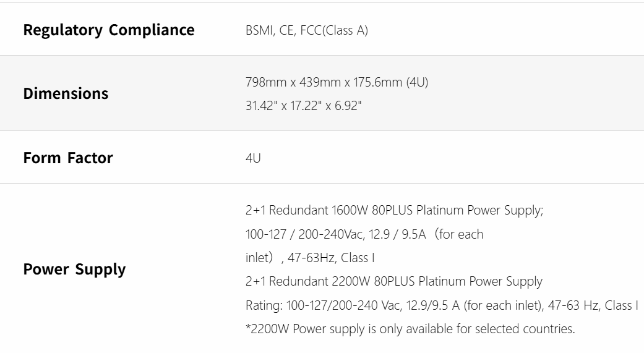This screenshot has height=353, width=644.
Task: Click the 1600W redundant power supply line
Action: tap(394, 210)
